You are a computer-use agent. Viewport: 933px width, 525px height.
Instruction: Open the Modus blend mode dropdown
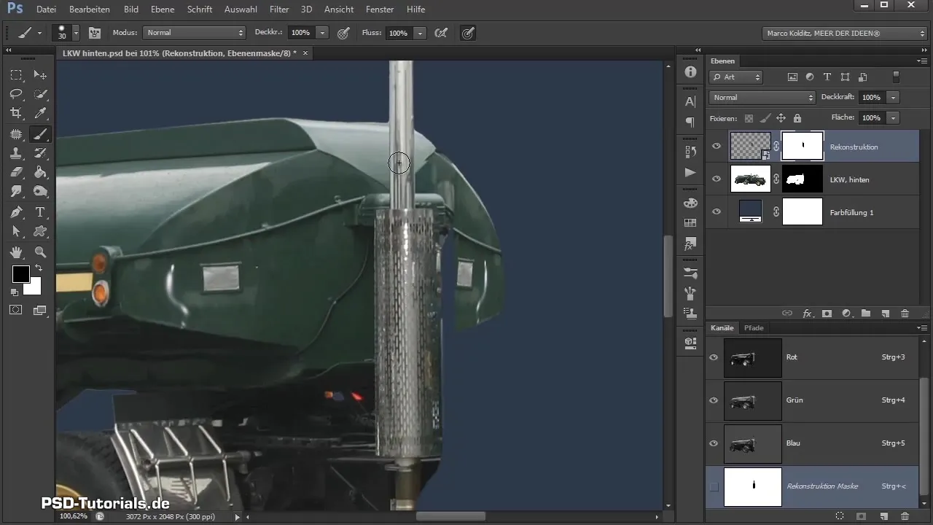(195, 33)
